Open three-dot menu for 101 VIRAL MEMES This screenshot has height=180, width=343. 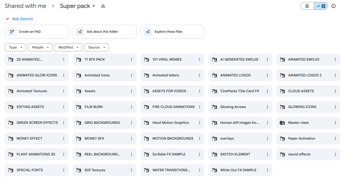click(200, 60)
